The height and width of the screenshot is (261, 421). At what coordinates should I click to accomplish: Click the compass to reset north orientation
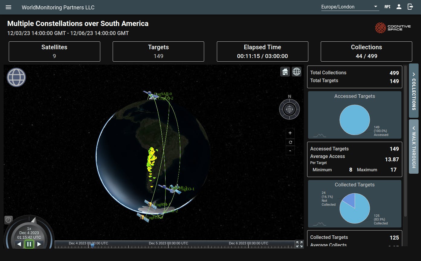289,109
